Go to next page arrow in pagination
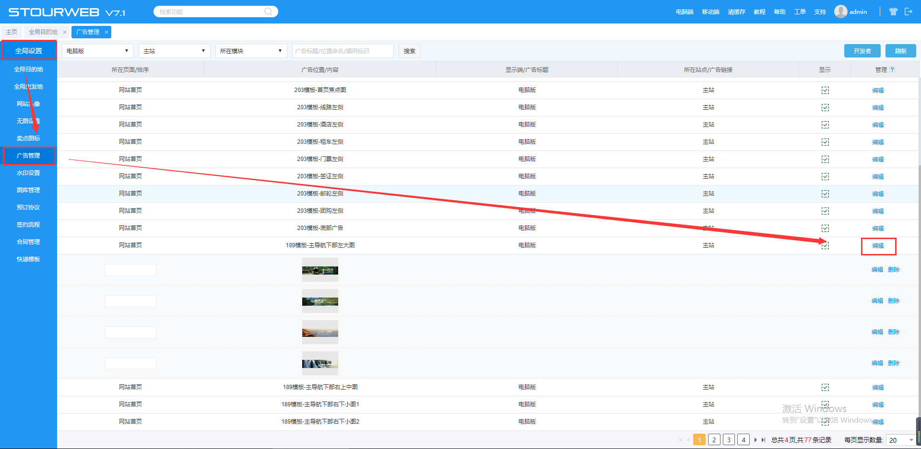The width and height of the screenshot is (921, 449). 756,440
